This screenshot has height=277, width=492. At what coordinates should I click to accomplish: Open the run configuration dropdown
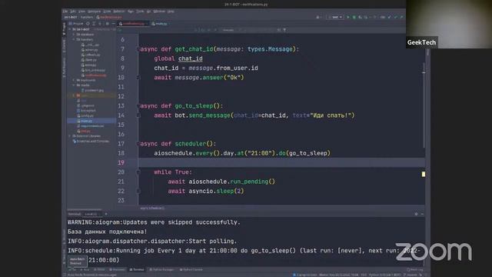click(335, 17)
